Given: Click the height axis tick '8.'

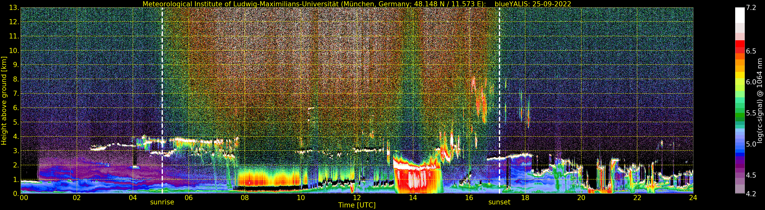Looking at the screenshot, I should [16, 79].
